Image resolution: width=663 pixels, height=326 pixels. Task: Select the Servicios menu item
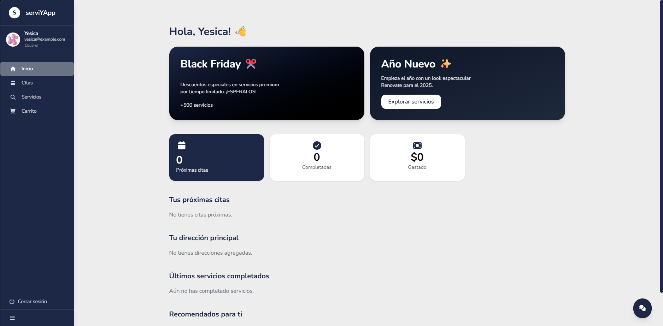point(31,97)
